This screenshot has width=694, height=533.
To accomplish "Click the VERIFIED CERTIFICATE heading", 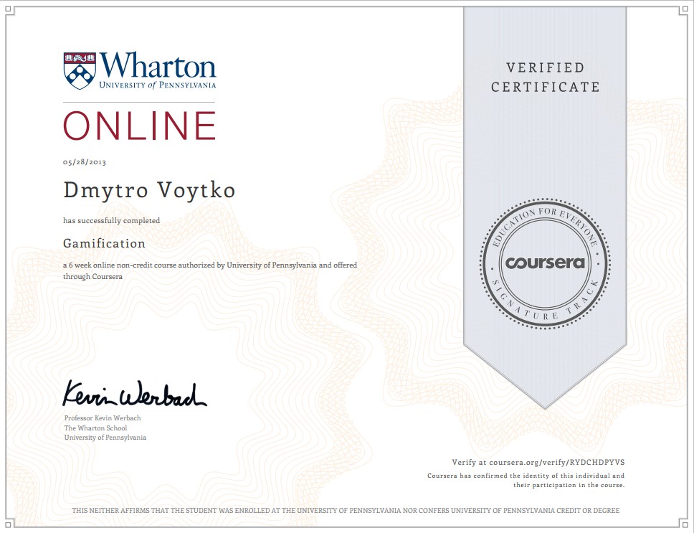I will pyautogui.click(x=545, y=77).
